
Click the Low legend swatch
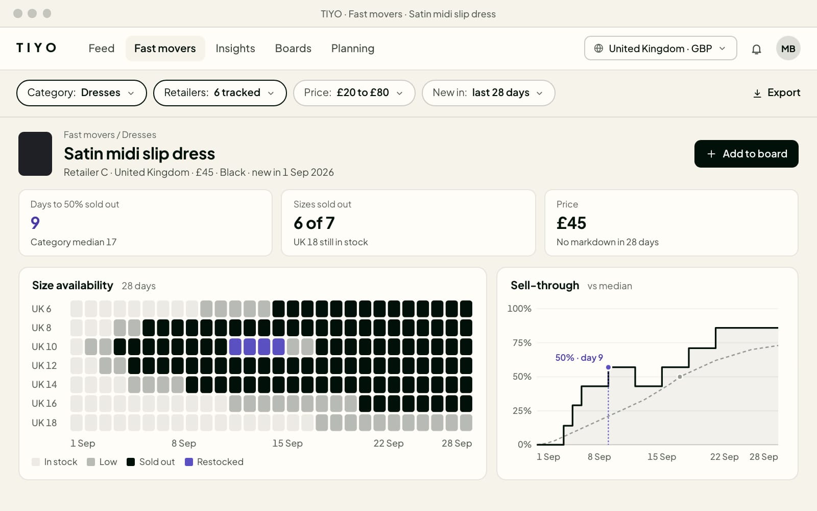click(91, 462)
